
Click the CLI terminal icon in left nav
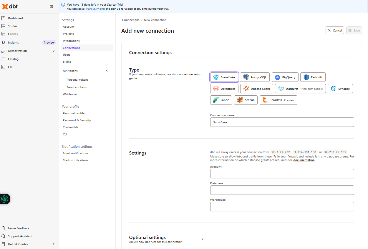pyautogui.click(x=3, y=67)
